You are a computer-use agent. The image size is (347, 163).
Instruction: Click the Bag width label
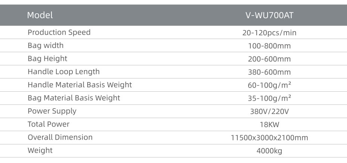pos(46,46)
